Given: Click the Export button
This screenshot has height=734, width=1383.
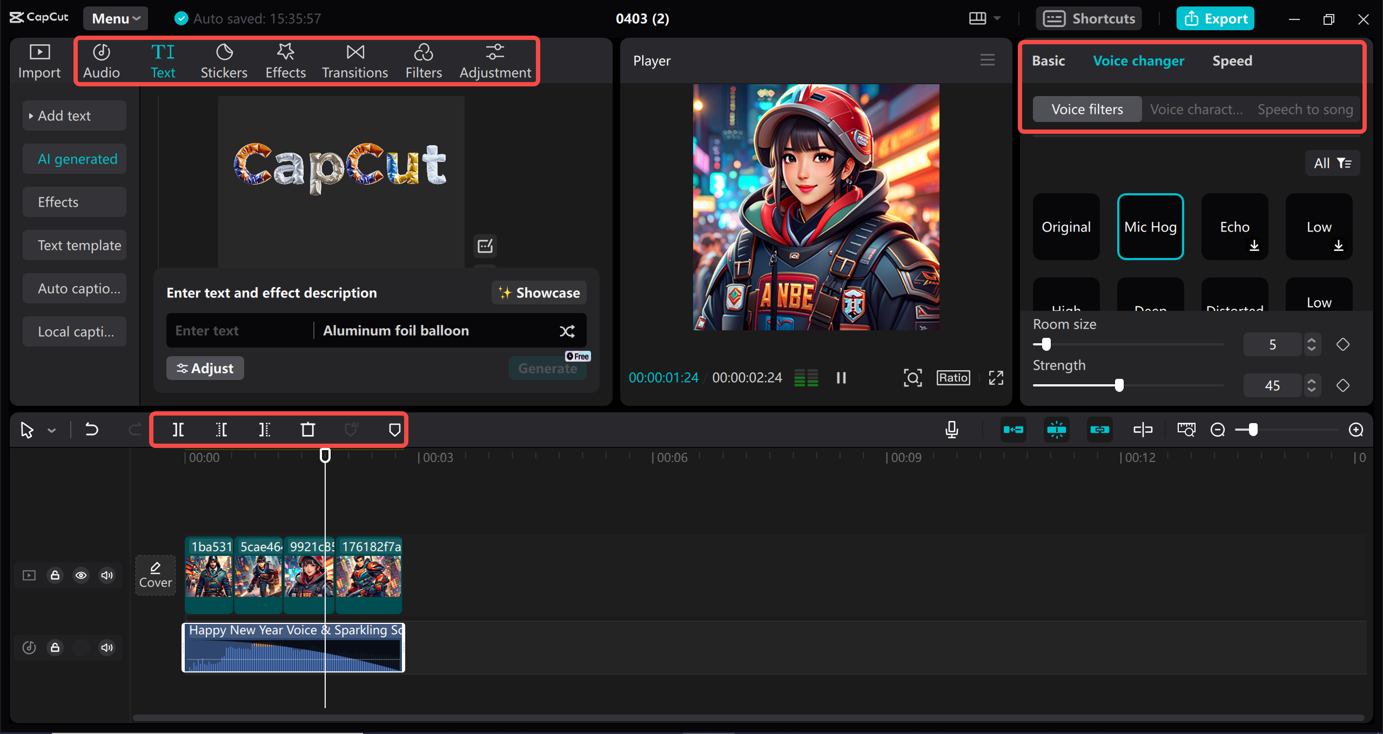Looking at the screenshot, I should [1215, 18].
